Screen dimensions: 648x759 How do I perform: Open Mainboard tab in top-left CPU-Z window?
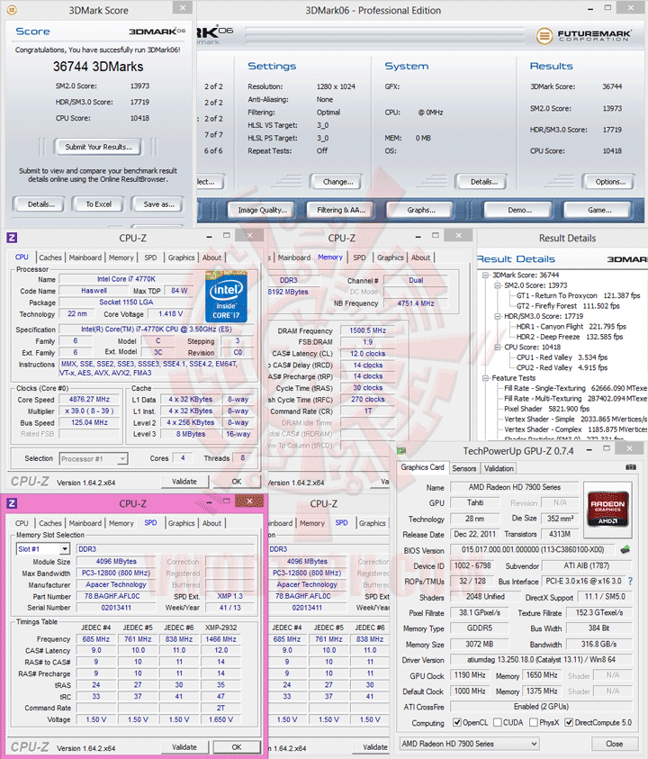point(85,258)
